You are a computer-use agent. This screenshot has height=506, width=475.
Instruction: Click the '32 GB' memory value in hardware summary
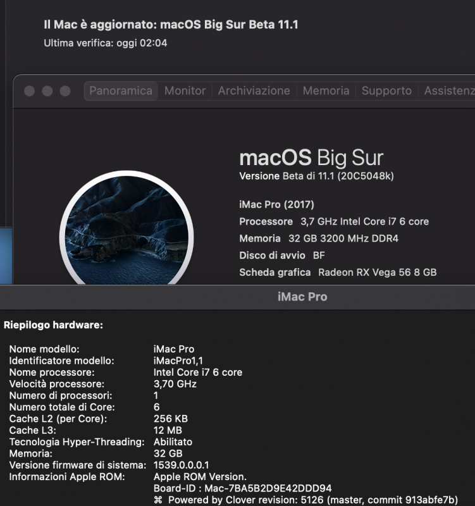pos(168,454)
